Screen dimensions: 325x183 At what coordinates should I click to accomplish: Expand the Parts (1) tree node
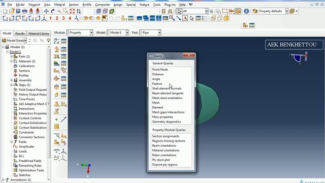point(12,56)
